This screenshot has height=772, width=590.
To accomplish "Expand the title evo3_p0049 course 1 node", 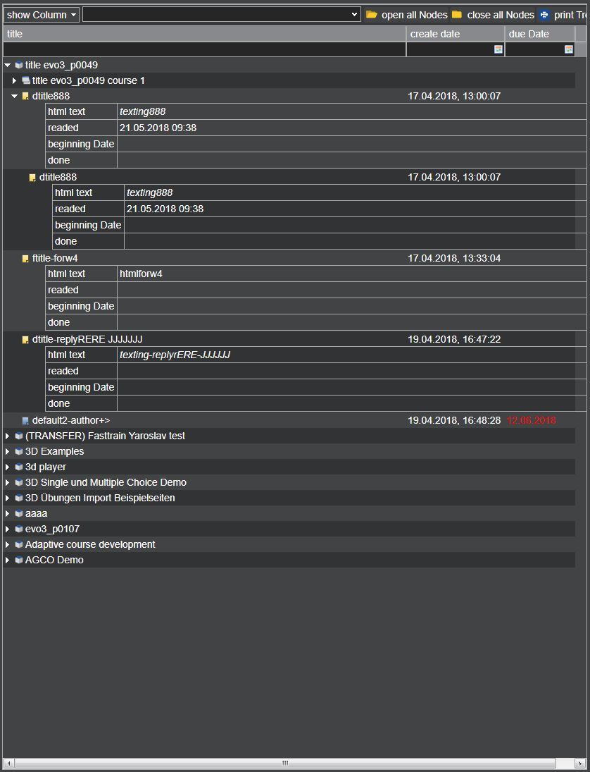I will pos(15,81).
